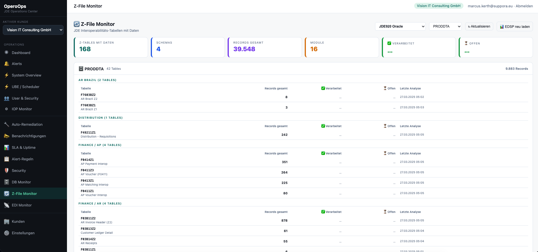
Task: Click the OperoOps logo title
Action: [15, 6]
